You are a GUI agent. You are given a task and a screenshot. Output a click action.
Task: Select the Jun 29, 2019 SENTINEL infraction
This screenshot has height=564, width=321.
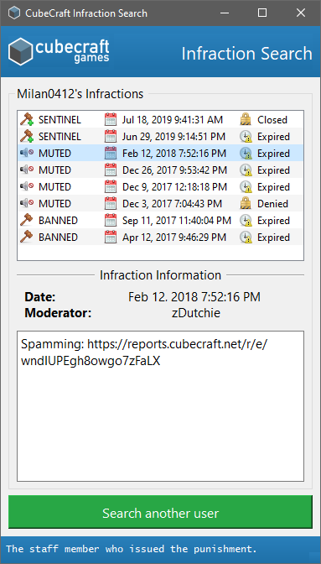[x=160, y=136]
